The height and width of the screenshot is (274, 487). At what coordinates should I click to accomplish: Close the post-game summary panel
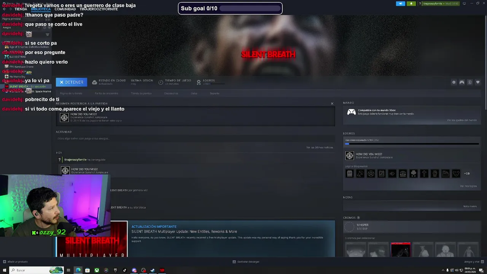[x=332, y=104]
